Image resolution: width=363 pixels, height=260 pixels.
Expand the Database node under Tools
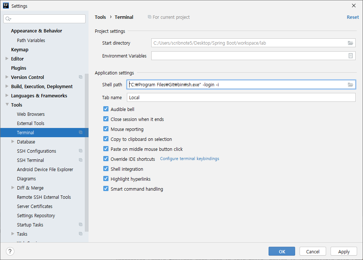[x=13, y=142]
